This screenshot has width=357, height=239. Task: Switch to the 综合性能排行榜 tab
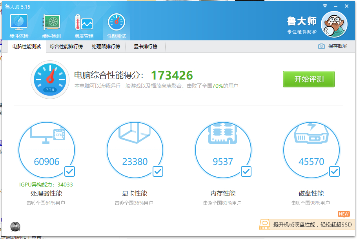coord(66,47)
